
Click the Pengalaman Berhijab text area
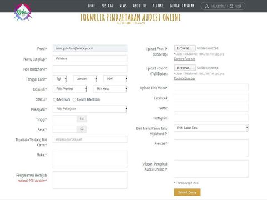90,180
